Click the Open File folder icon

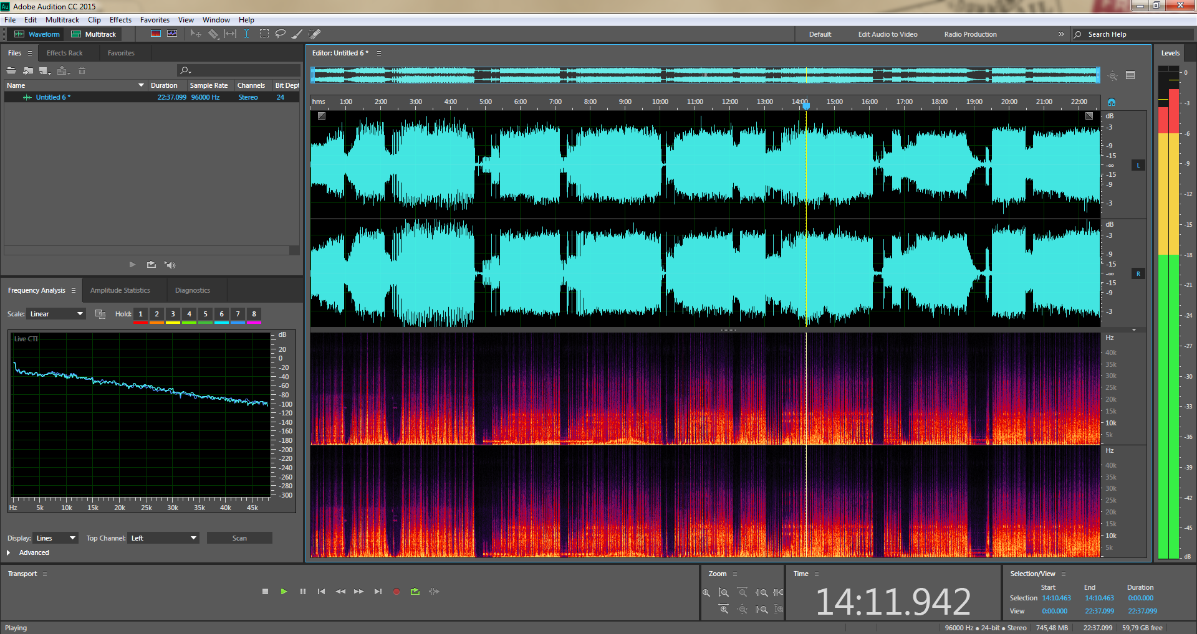11,70
